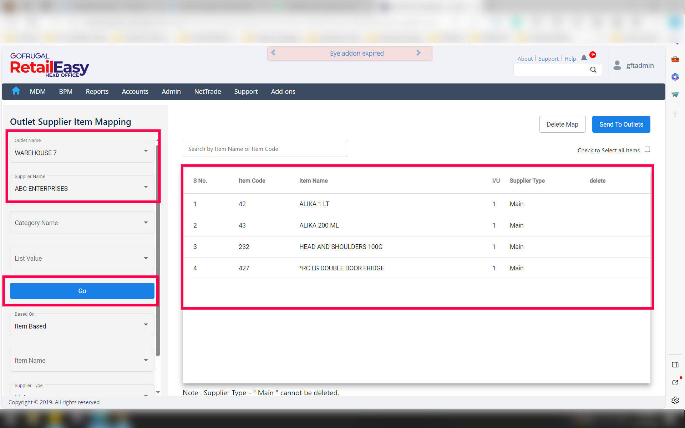685x428 pixels.
Task: Go to next alert with right arrow
Action: point(418,53)
